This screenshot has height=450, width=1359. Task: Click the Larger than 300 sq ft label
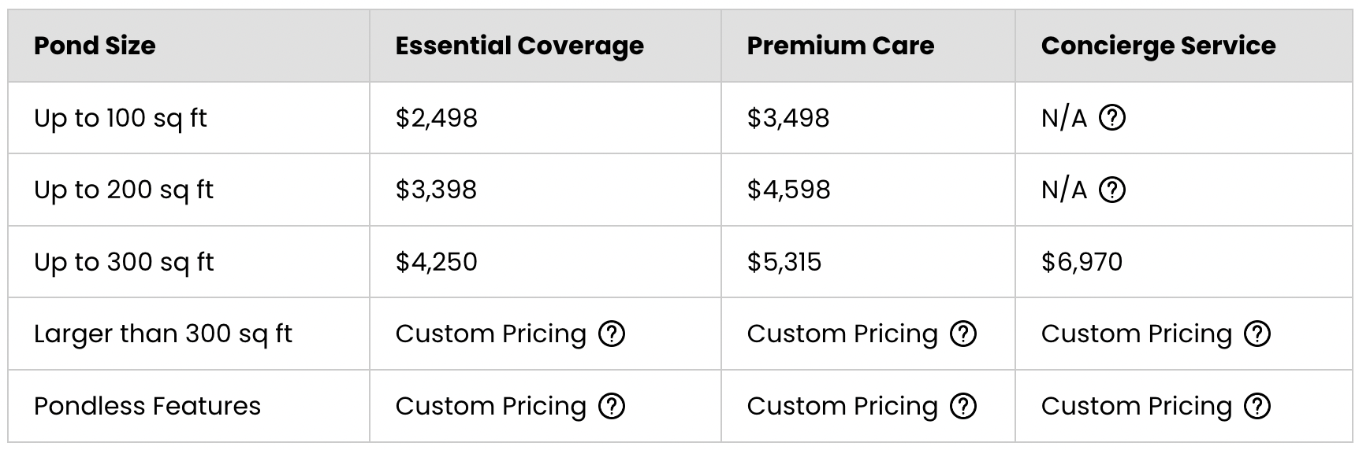tap(163, 334)
